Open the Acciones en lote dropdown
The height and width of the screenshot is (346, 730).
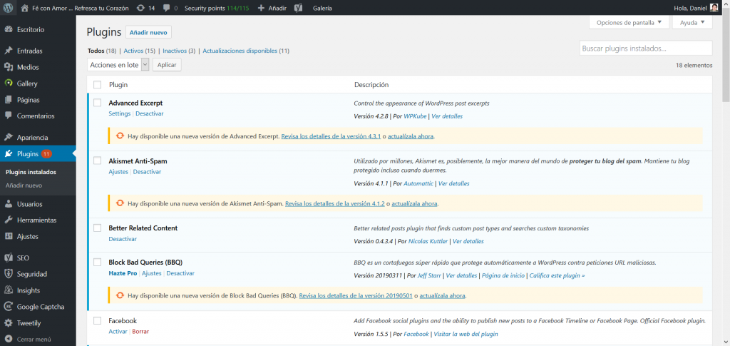pyautogui.click(x=118, y=64)
